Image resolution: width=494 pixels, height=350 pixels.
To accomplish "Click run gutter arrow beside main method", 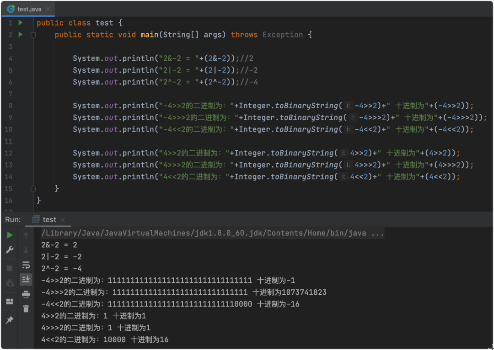I will tap(20, 35).
